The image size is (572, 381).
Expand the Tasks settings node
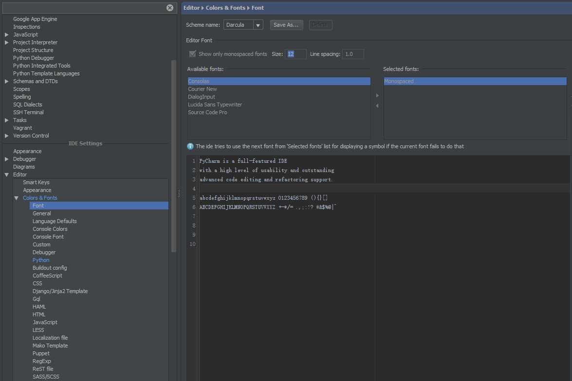tap(6, 120)
